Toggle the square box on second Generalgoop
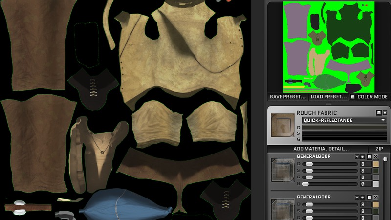391x220 pixels. [369, 198]
